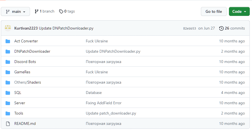The height and width of the screenshot is (131, 252).
Task: Open the GameRes folder
Action: coord(22,72)
